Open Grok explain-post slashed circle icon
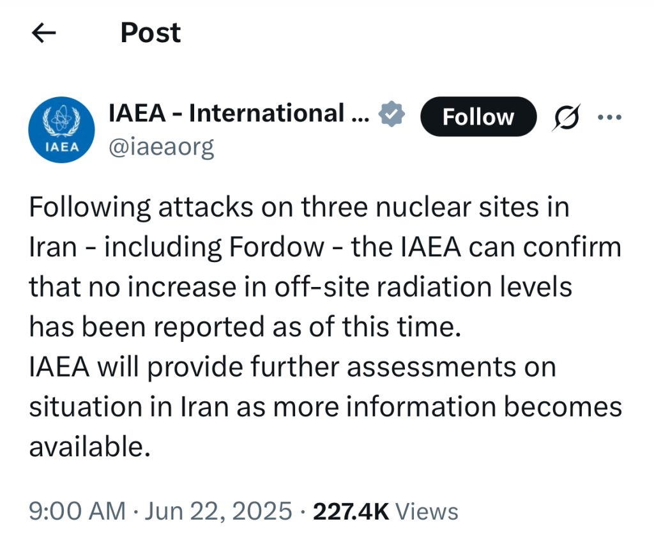This screenshot has height=549, width=654. coord(567,118)
